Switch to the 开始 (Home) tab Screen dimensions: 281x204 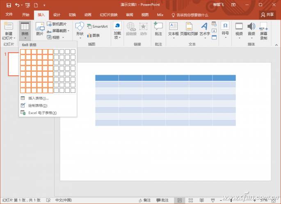point(25,15)
